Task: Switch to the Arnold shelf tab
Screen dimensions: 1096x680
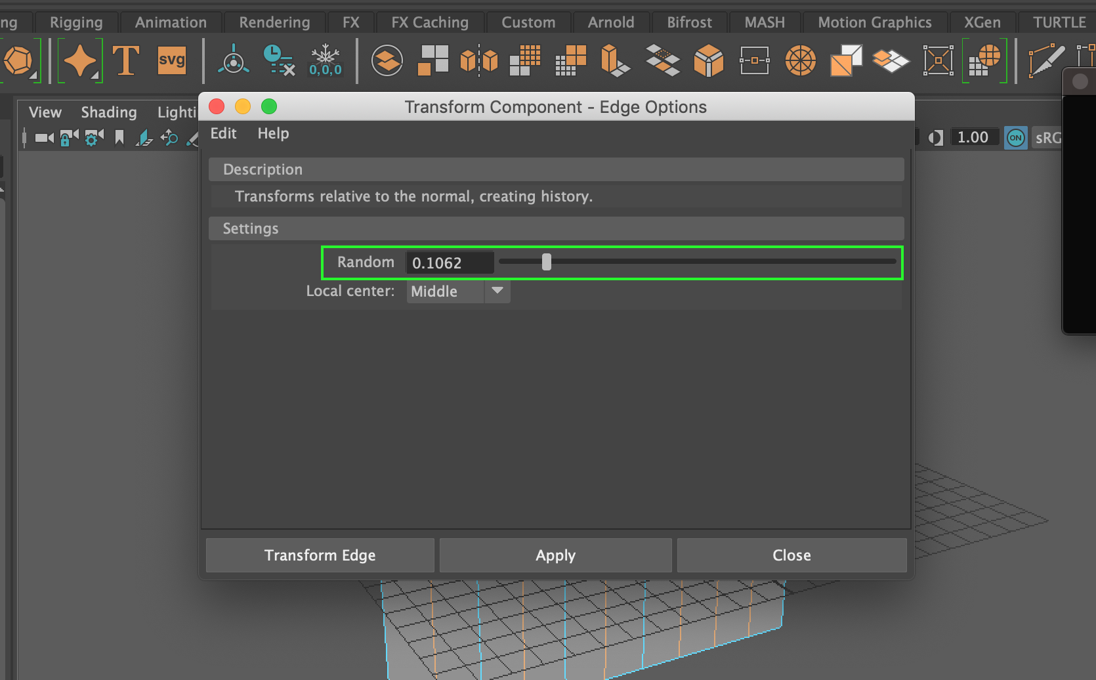Action: click(611, 22)
